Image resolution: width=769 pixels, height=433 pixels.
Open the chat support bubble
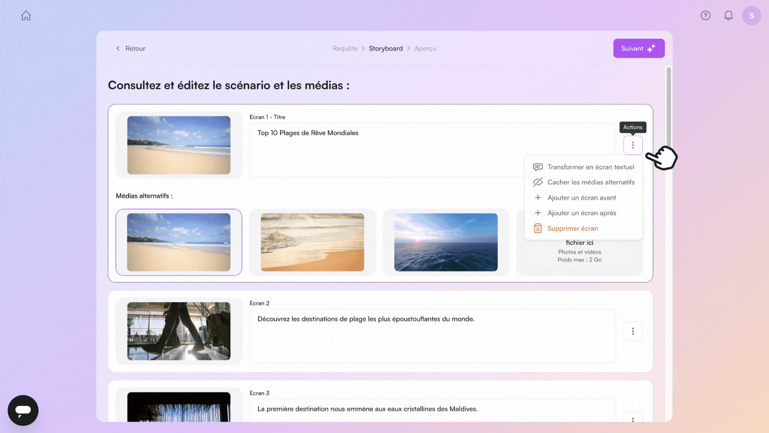(23, 410)
